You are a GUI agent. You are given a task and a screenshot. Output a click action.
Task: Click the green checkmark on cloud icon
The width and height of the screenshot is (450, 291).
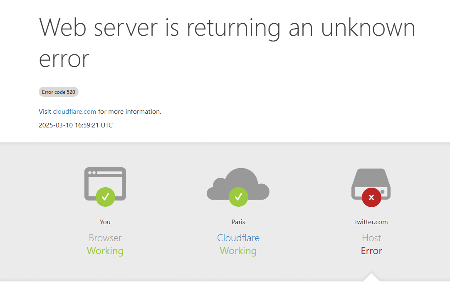click(238, 197)
